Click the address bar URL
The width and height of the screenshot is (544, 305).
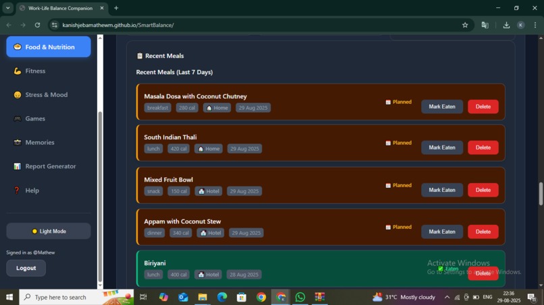[x=118, y=25]
